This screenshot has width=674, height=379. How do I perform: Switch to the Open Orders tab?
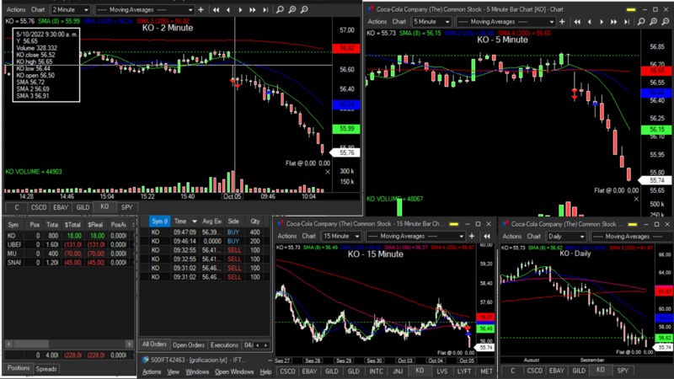click(x=188, y=345)
